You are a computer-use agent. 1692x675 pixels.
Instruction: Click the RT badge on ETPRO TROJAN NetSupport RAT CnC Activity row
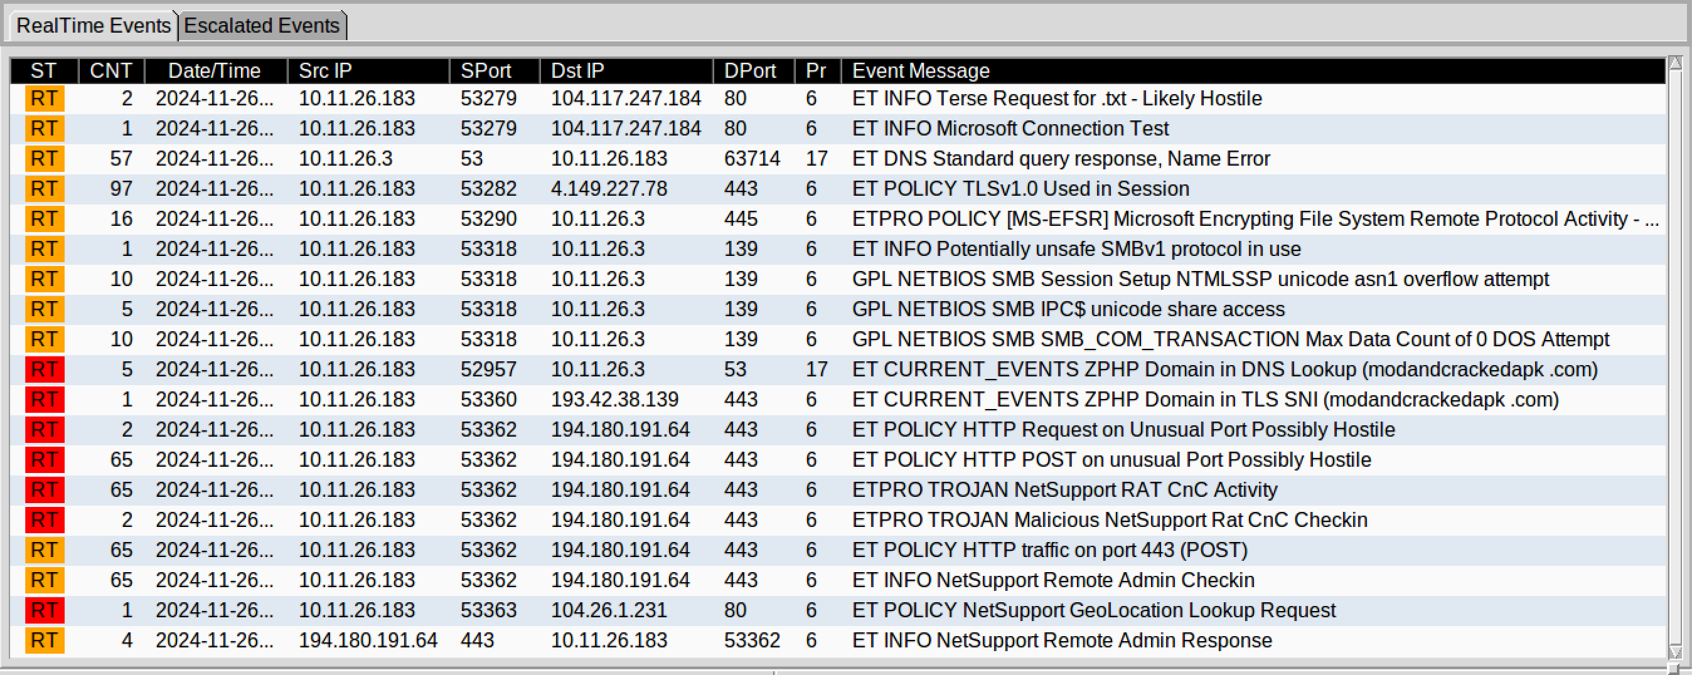click(x=44, y=490)
